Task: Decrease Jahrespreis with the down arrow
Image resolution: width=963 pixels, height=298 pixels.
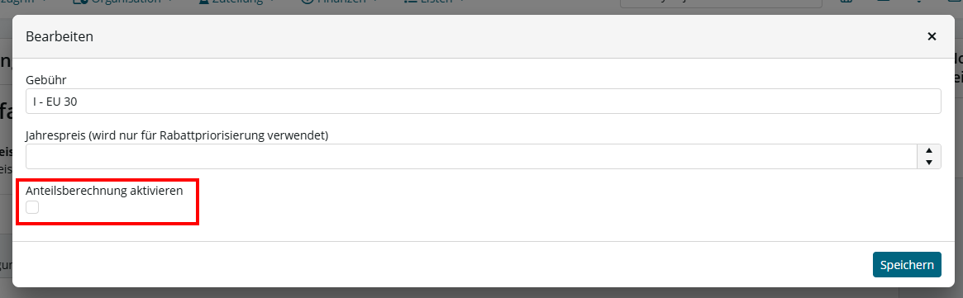Action: (x=928, y=163)
